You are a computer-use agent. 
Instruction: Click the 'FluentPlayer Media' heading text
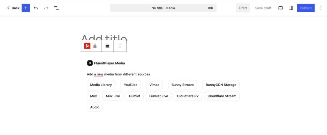(110, 63)
